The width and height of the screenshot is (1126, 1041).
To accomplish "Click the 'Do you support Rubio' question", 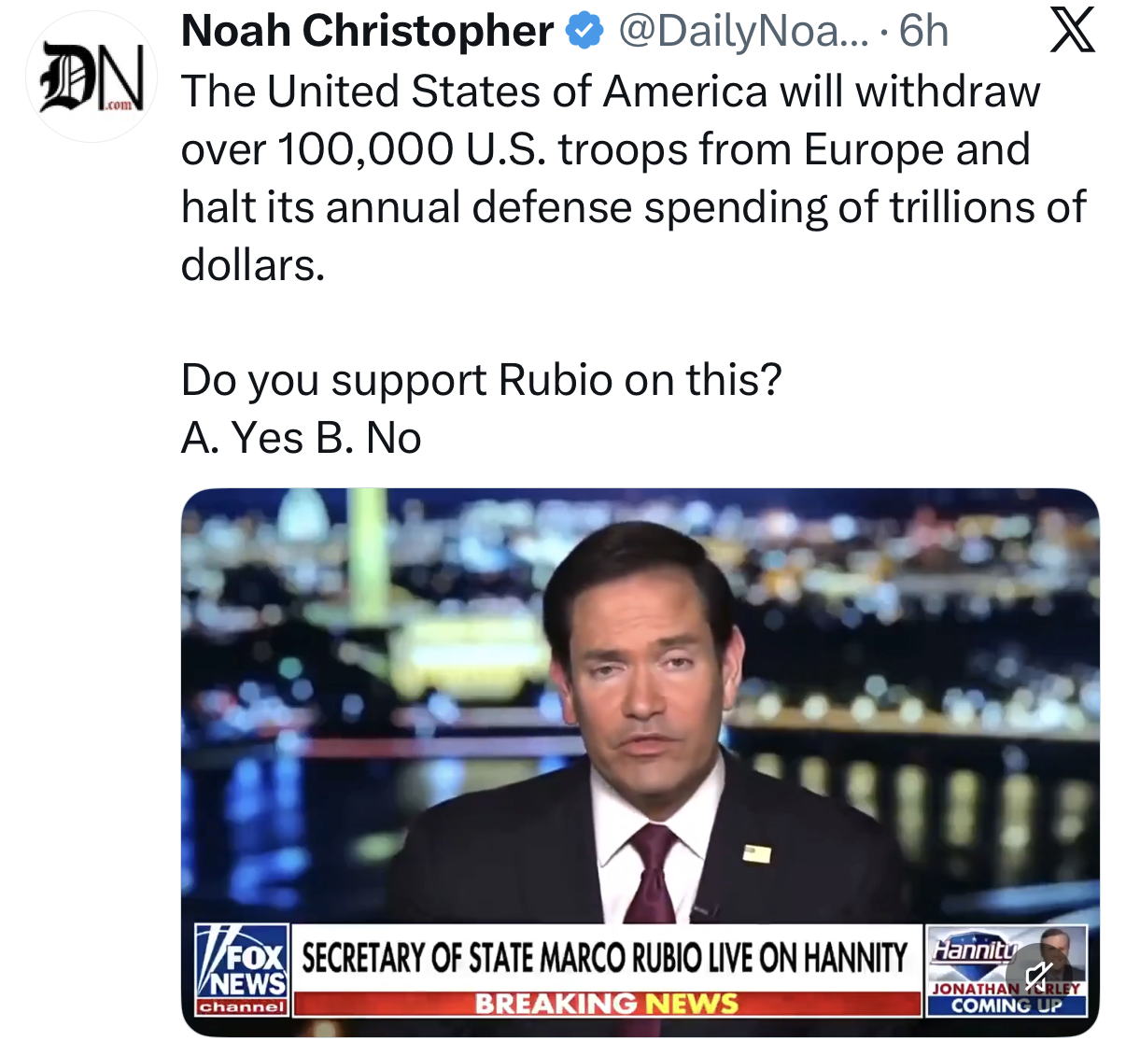I will tap(482, 380).
